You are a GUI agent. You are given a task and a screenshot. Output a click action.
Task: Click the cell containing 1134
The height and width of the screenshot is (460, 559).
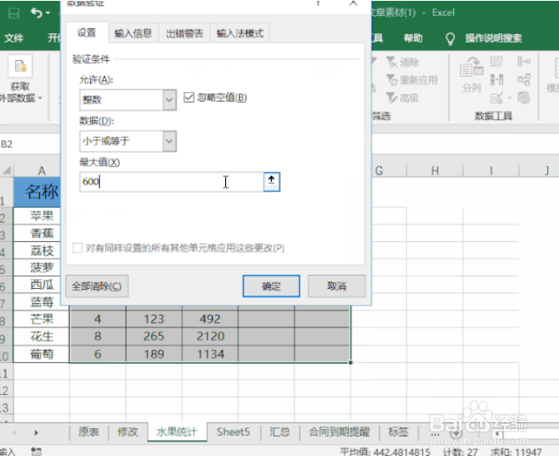pos(210,354)
